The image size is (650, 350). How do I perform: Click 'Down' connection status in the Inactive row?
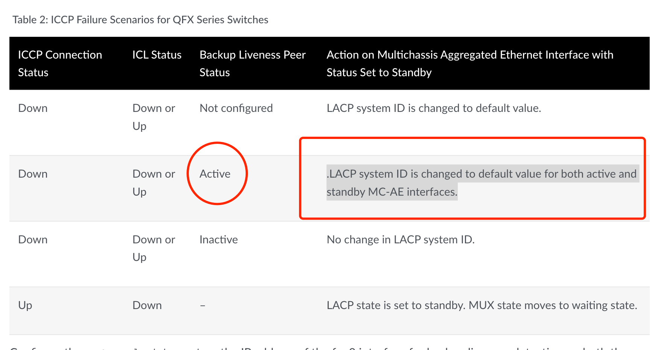[33, 240]
